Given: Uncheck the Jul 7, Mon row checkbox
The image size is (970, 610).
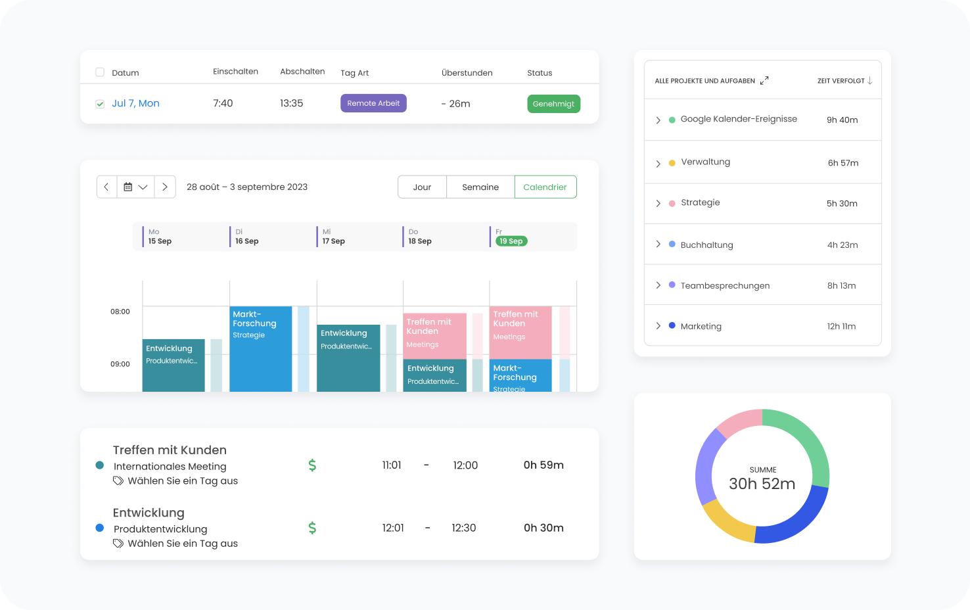Looking at the screenshot, I should [100, 104].
